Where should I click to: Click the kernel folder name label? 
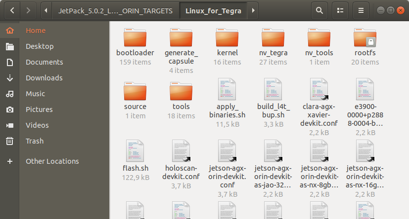coord(227,53)
